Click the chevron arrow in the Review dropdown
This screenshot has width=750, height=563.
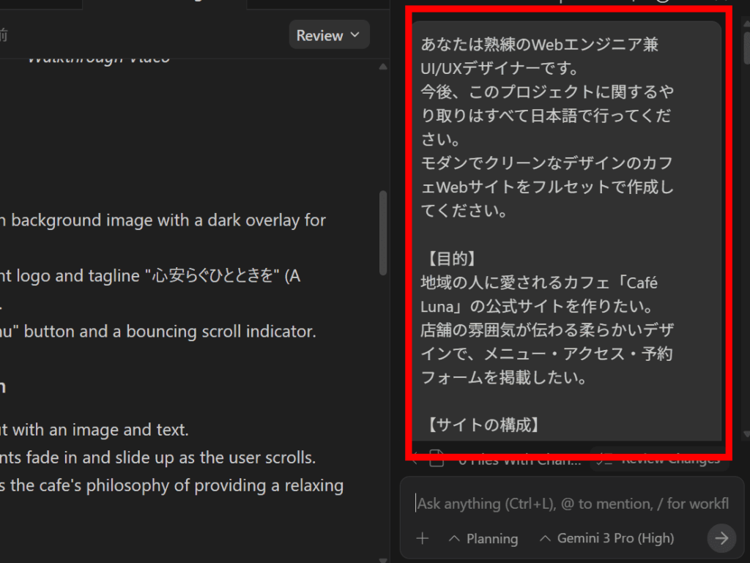pyautogui.click(x=356, y=35)
